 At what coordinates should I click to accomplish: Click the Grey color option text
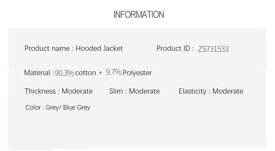point(52,108)
